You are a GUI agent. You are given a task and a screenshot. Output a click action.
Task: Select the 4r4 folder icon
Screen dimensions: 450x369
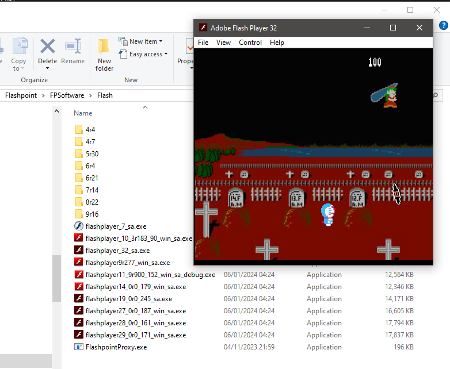pos(79,129)
